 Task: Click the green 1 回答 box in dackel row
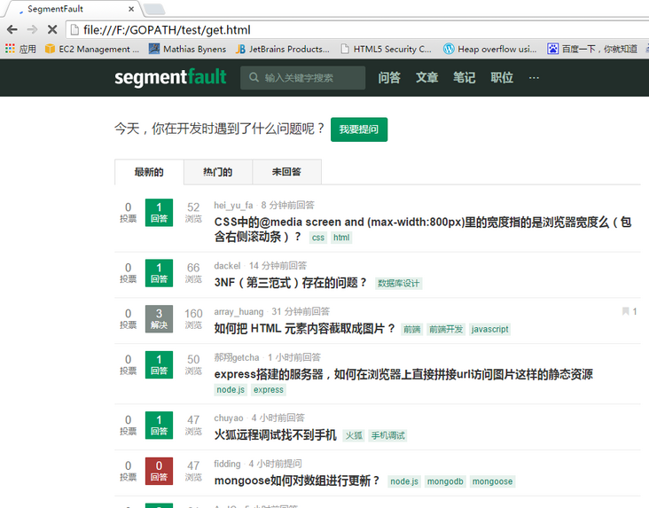click(x=159, y=273)
